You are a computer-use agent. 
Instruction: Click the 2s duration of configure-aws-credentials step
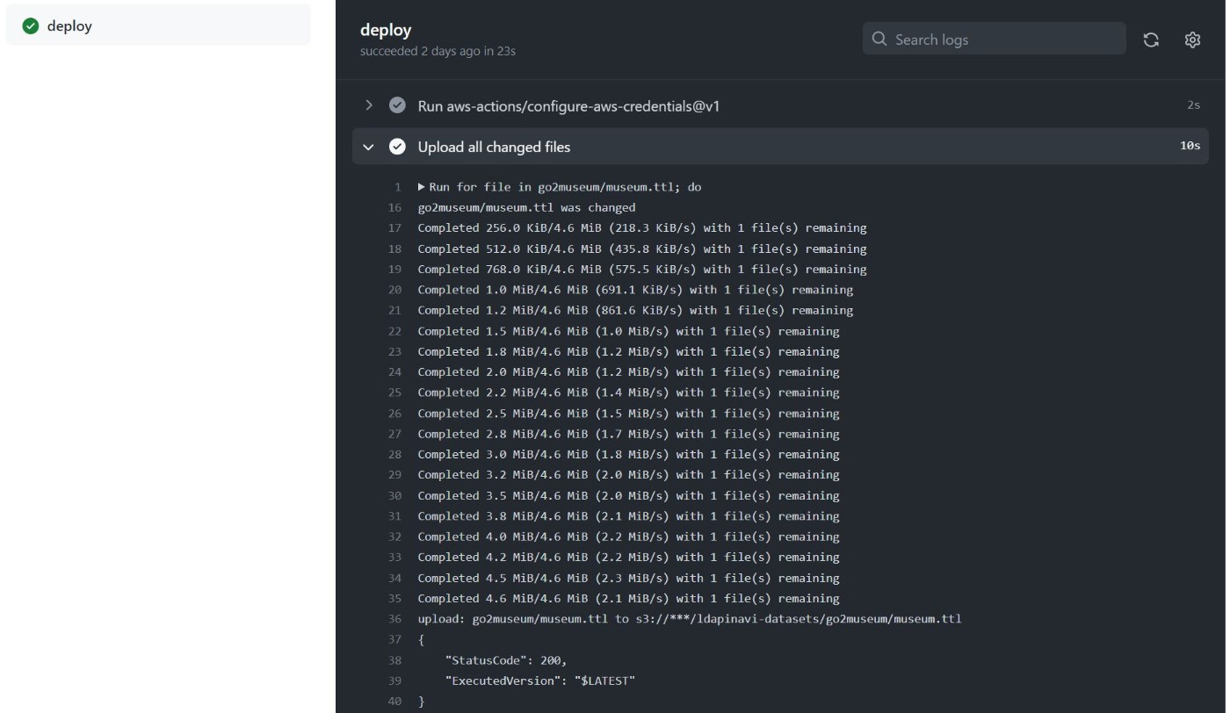tap(1193, 105)
